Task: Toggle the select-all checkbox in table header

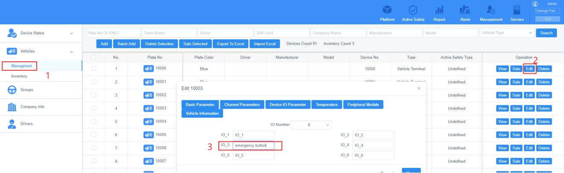Action: point(94,57)
